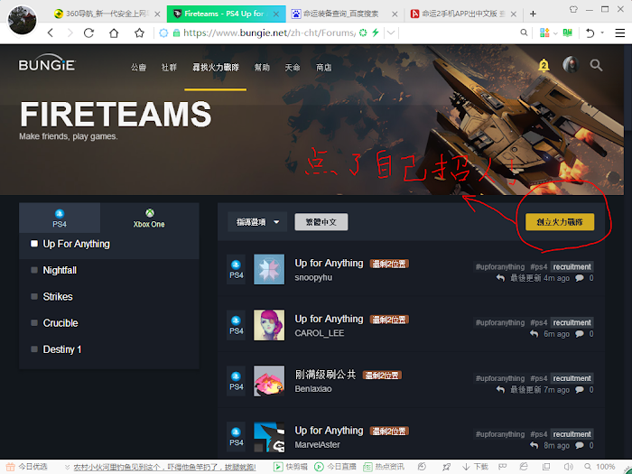Viewport: 632px width, 474px height.
Task: Expand the address bar dropdown chevron
Action: (x=391, y=33)
